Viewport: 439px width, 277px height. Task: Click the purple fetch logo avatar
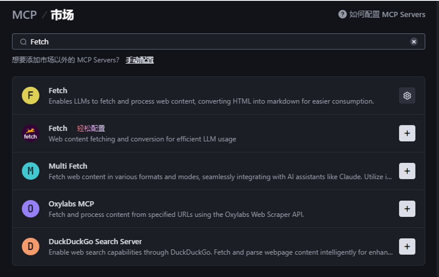(31, 133)
